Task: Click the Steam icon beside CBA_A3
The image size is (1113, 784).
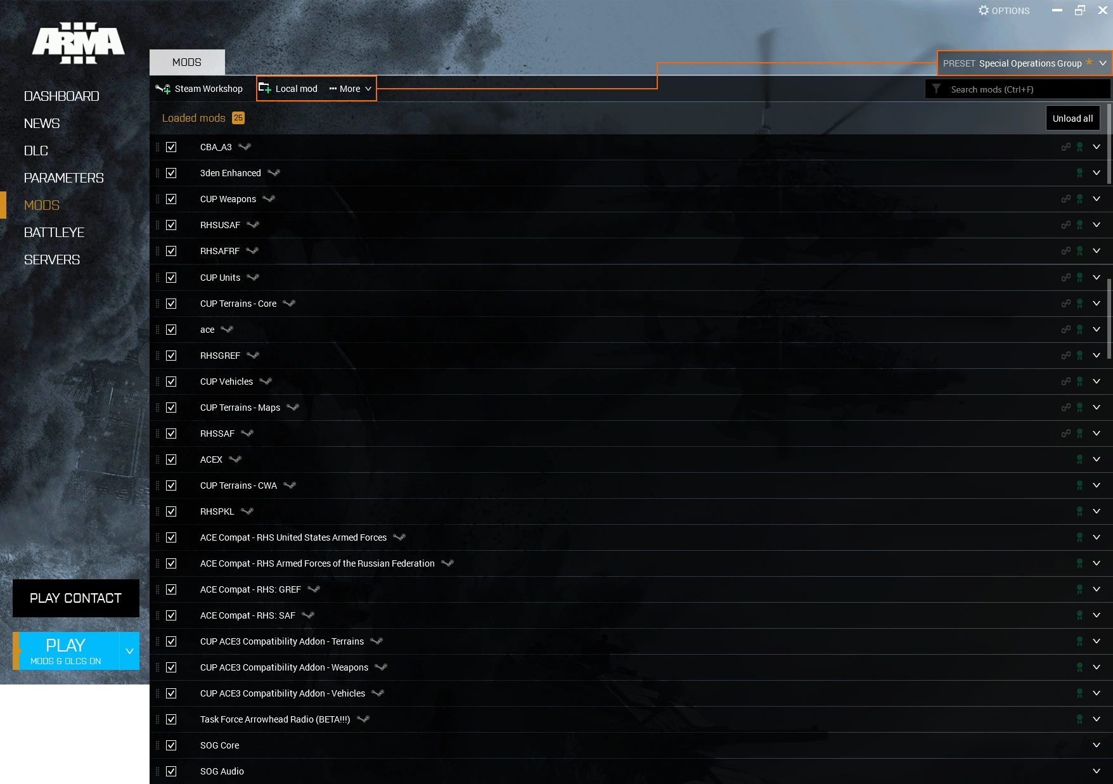Action: pyautogui.click(x=245, y=147)
